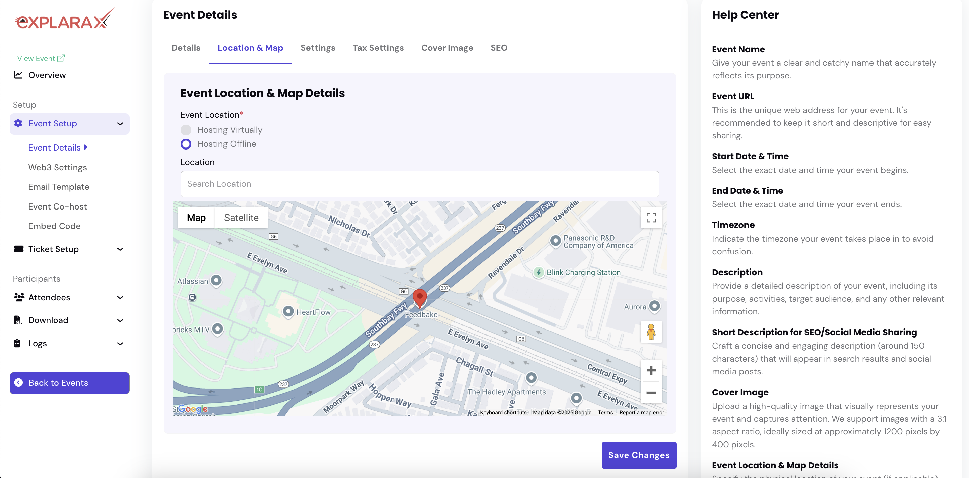This screenshot has height=478, width=969.
Task: Click the Save Changes button
Action: click(x=639, y=455)
